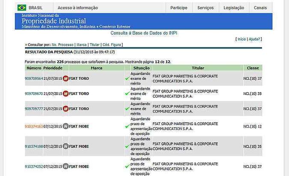Search by Titular link
289x176 pixels.
(x=95, y=45)
